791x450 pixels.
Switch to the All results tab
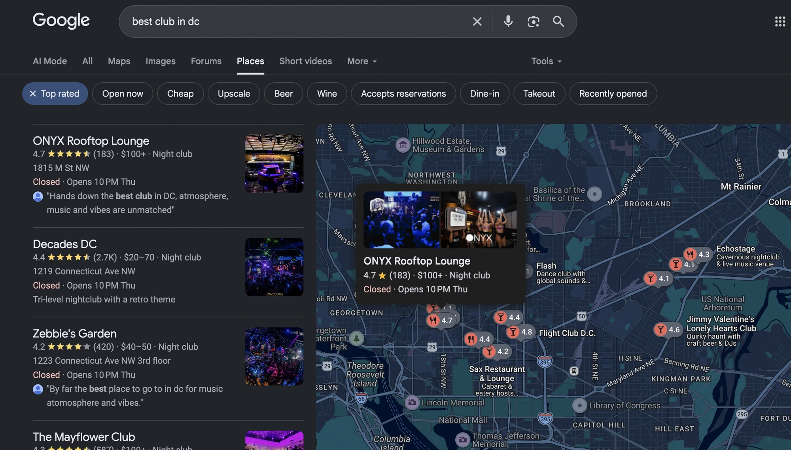click(87, 61)
